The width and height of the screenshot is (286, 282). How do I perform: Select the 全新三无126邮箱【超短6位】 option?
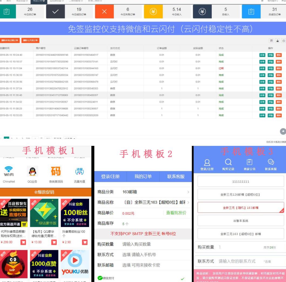coord(241,194)
